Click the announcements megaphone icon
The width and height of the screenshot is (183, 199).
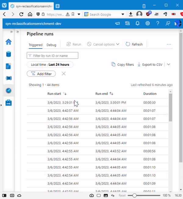(x=117, y=24)
